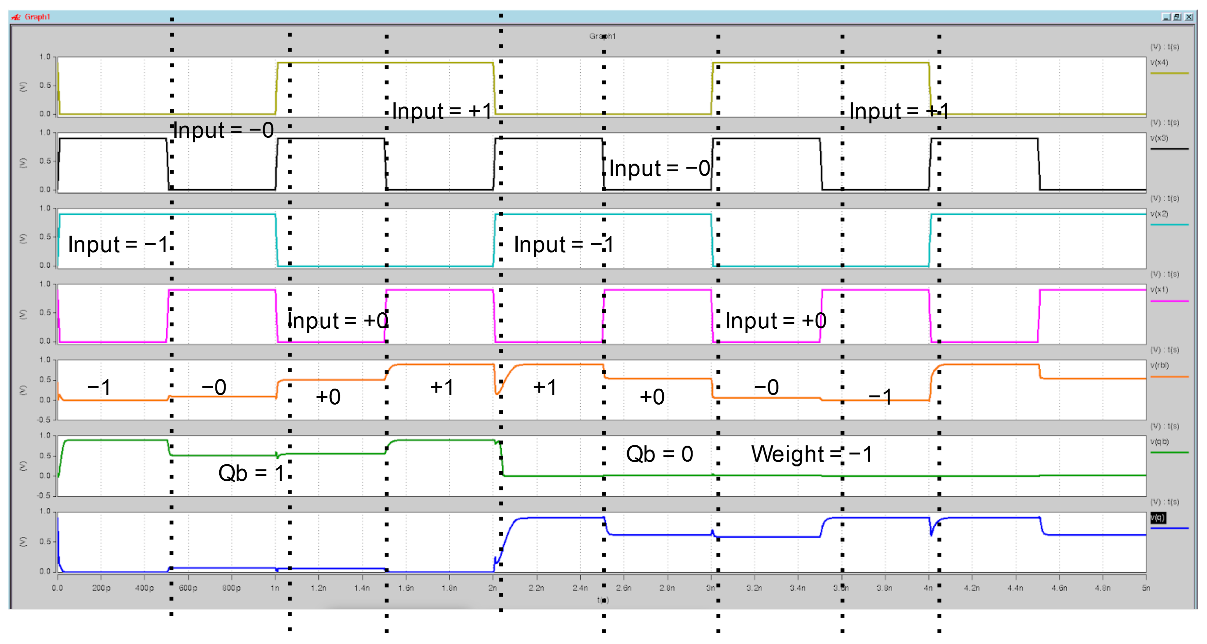
Task: Minimize the Graph1 window
Action: (x=1167, y=17)
